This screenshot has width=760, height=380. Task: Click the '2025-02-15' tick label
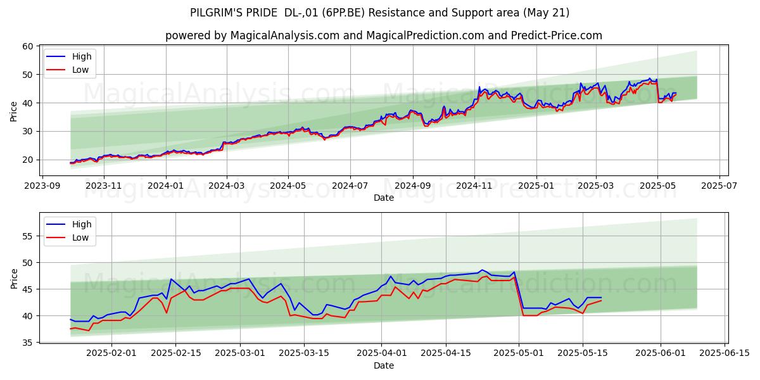(x=175, y=353)
